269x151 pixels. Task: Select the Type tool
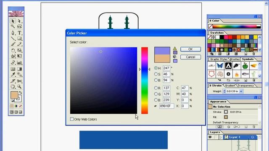point(19,33)
